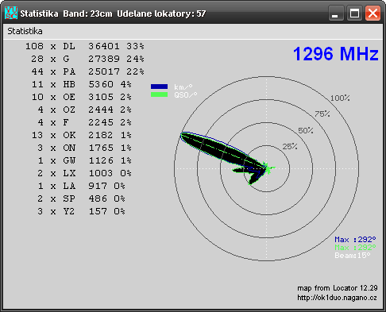Maximize the Statistika window
386x312 pixels.
[354, 13]
